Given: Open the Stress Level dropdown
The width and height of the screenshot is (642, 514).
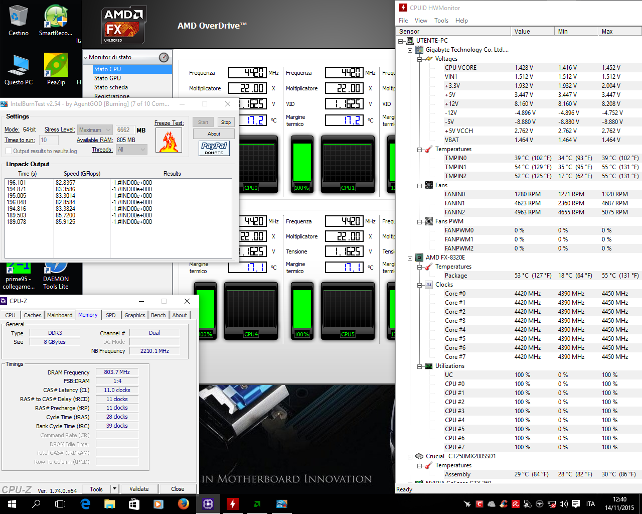Looking at the screenshot, I should (94, 130).
